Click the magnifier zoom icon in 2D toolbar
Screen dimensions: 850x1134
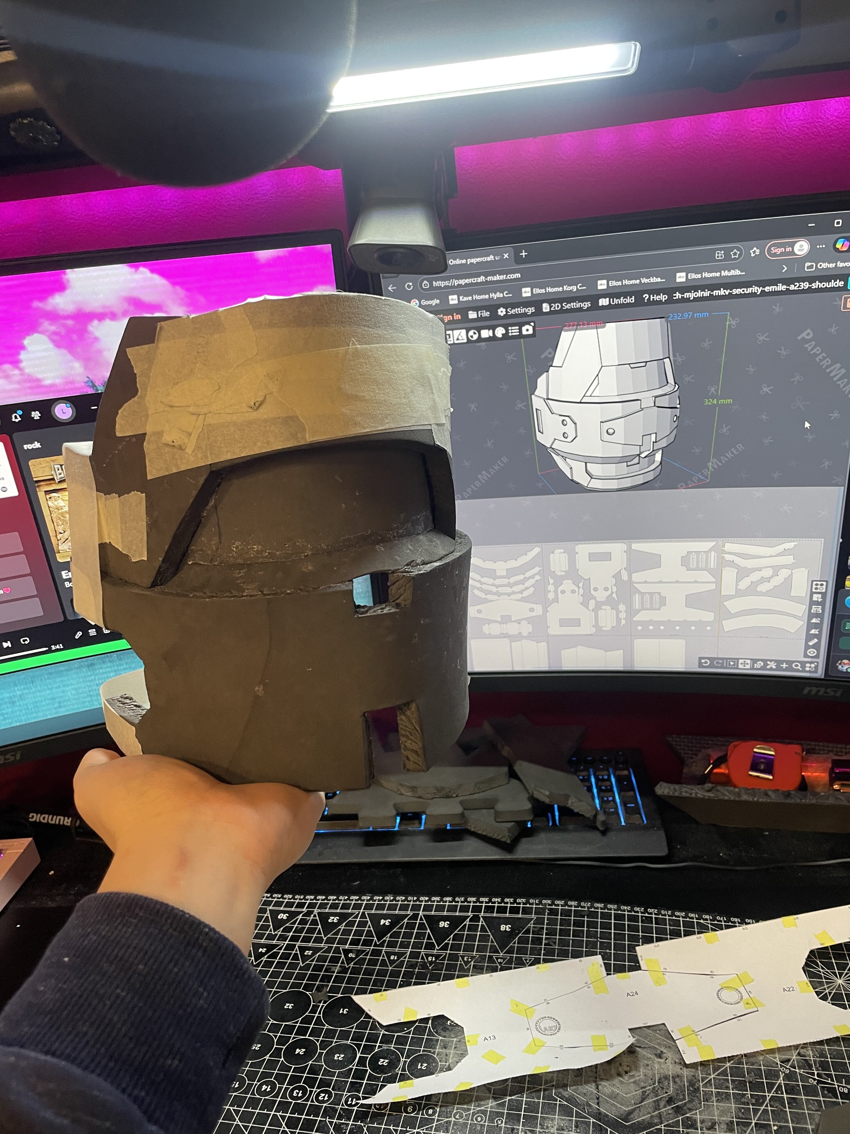[797, 666]
